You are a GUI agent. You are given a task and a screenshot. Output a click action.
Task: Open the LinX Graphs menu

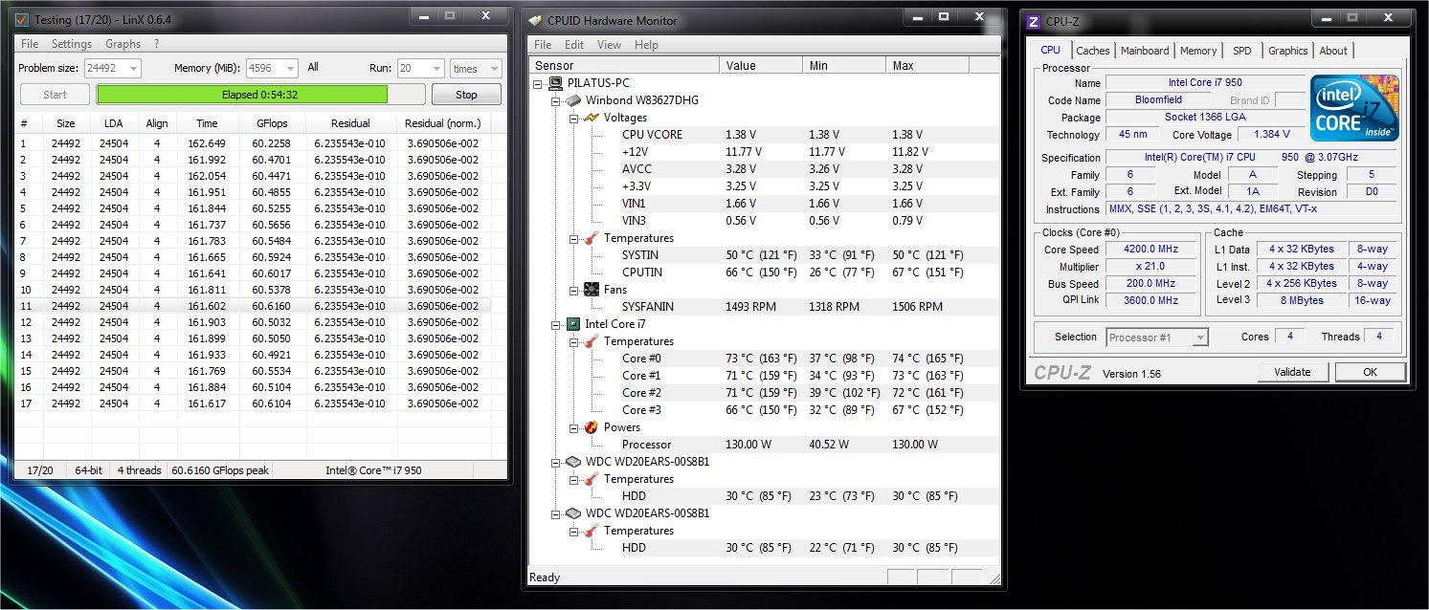(123, 44)
